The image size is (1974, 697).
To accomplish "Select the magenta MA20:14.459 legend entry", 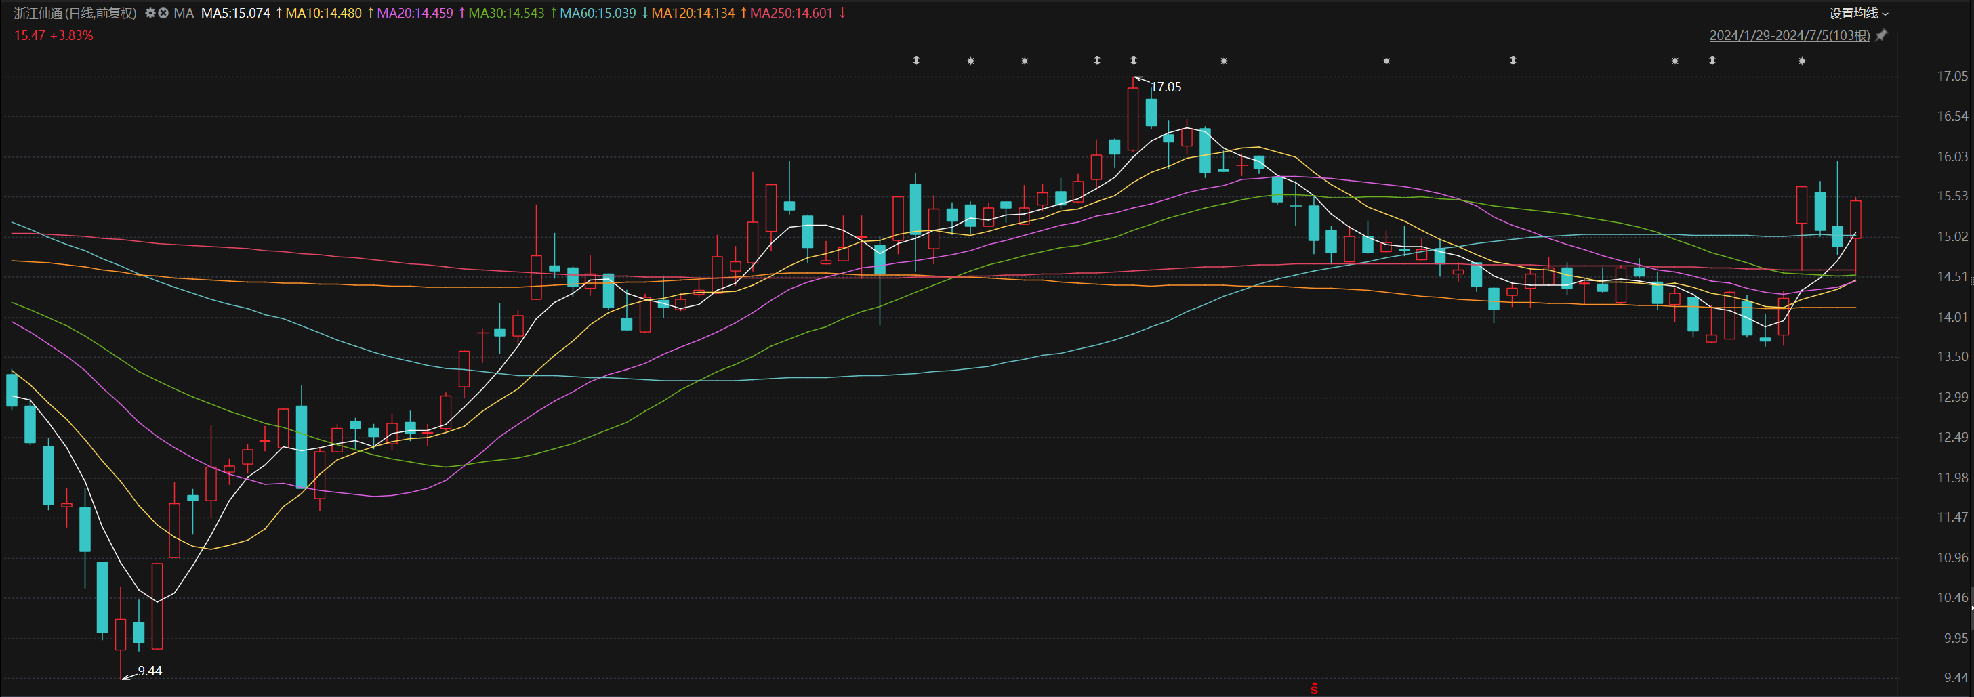I will pos(415,13).
